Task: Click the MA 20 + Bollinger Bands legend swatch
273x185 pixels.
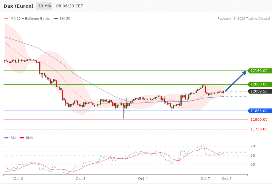Action: coord(6,19)
